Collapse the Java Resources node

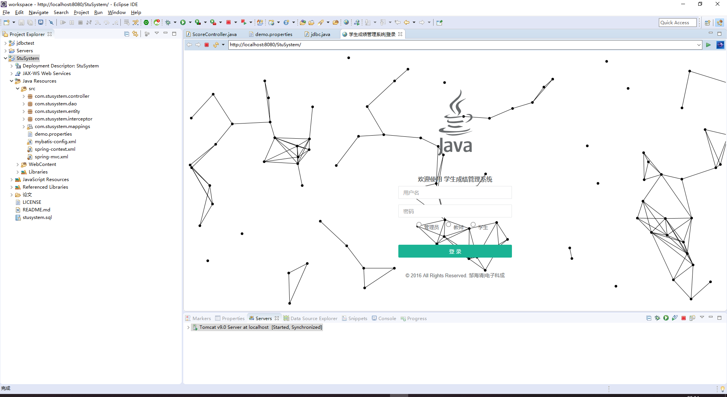(11, 81)
